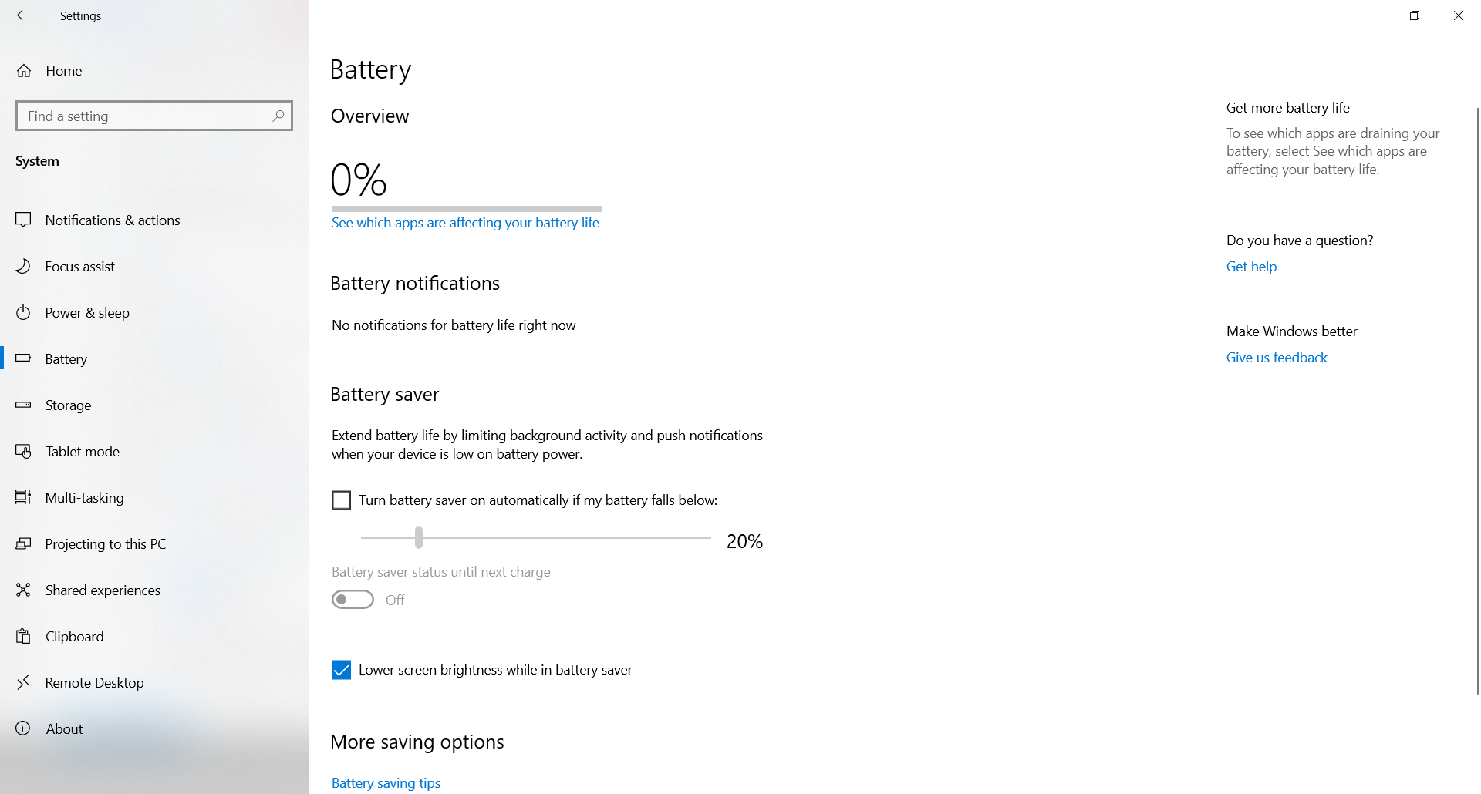Click the Focus assist moon icon
The width and height of the screenshot is (1481, 794).
[x=24, y=267]
